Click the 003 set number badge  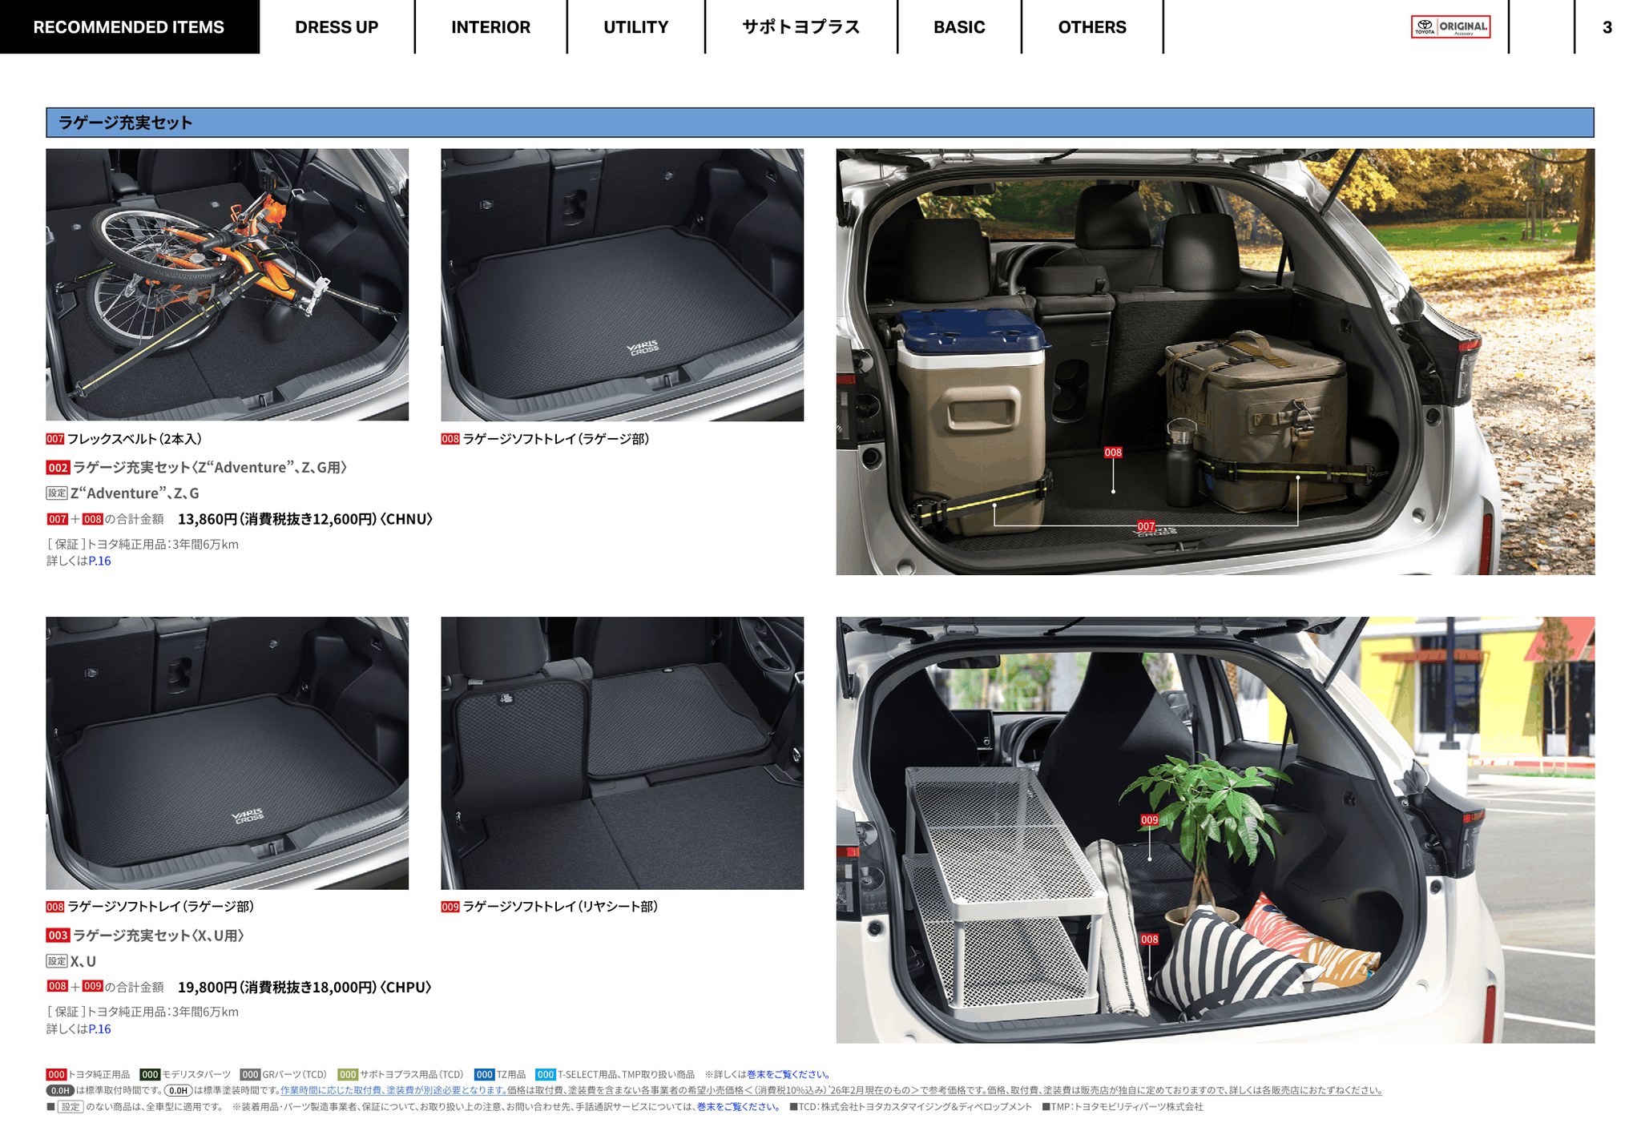pos(58,936)
